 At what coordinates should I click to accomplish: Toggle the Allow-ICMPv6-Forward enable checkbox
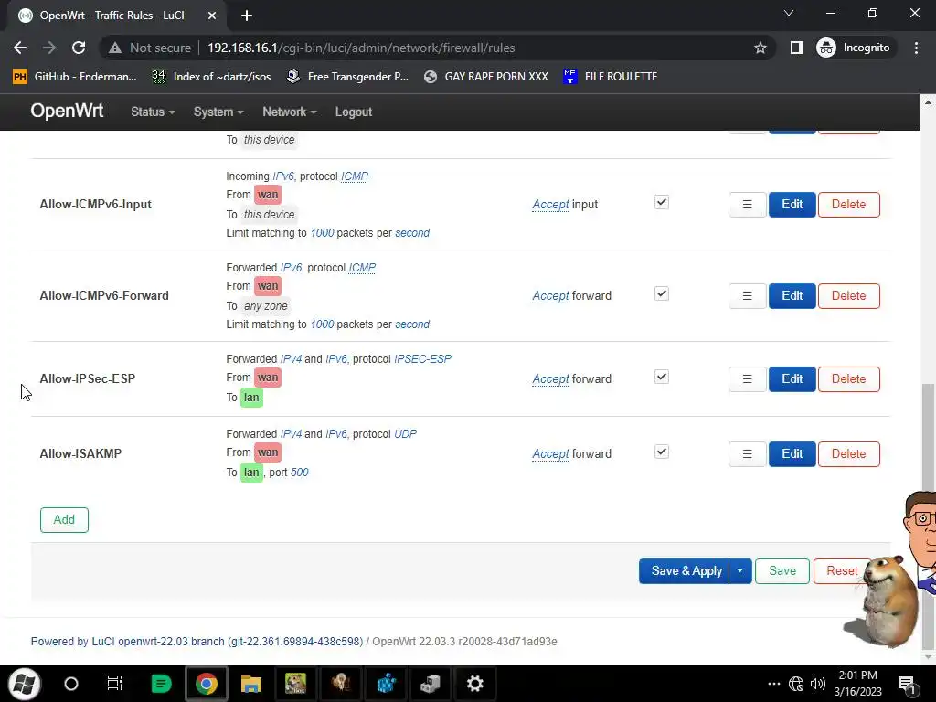662,293
